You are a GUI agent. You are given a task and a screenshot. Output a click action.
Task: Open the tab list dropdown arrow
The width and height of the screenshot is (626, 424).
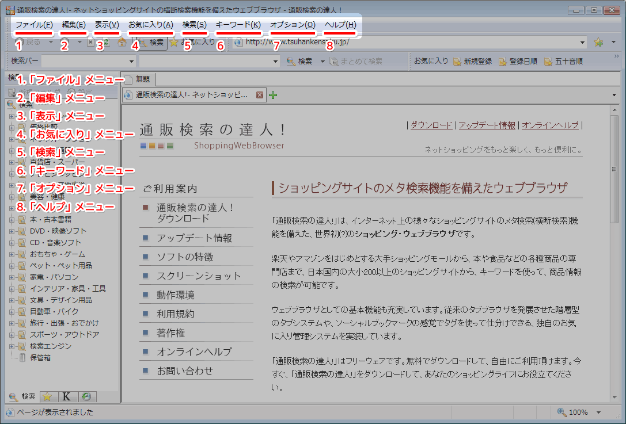click(614, 95)
